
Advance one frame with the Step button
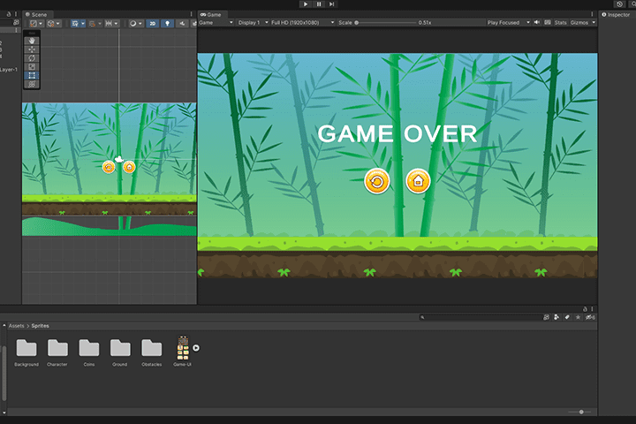(x=332, y=4)
